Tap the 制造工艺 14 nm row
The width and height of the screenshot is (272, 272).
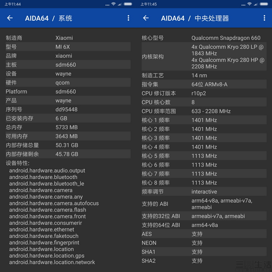pos(204,75)
